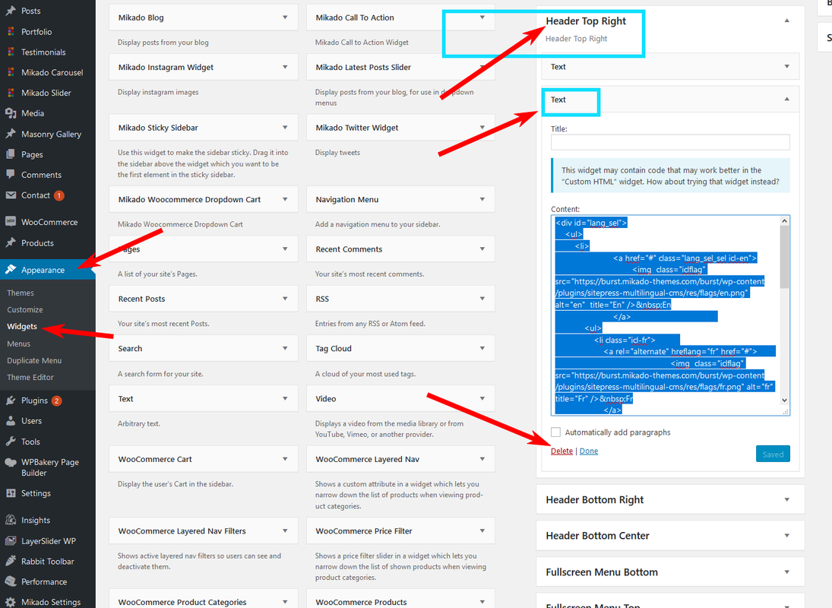Click the Contact envelope icon

[11, 195]
